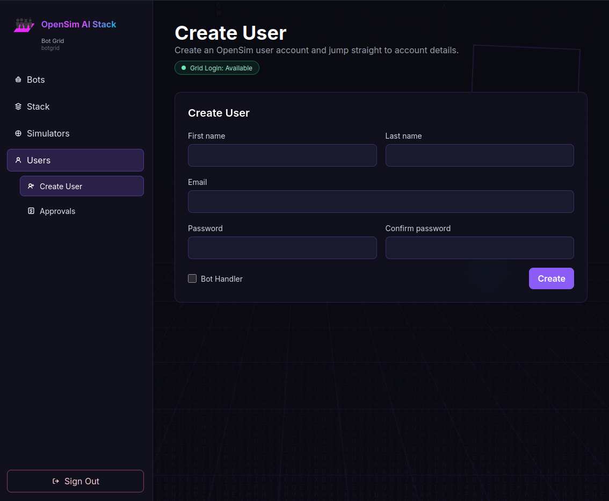
Task: Click the Email label
Action: (x=197, y=182)
